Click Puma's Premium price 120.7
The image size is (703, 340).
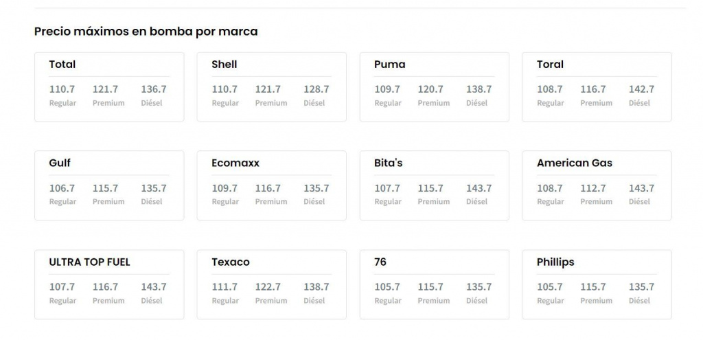click(430, 89)
